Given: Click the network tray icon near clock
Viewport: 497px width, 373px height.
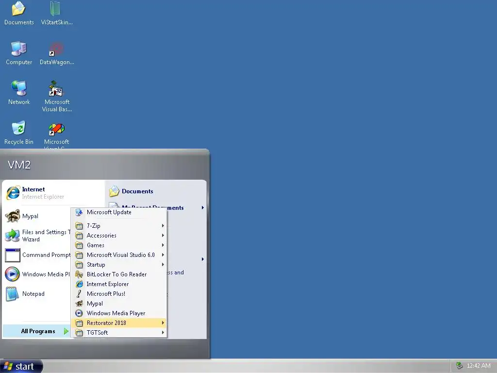Looking at the screenshot, I should [x=459, y=365].
